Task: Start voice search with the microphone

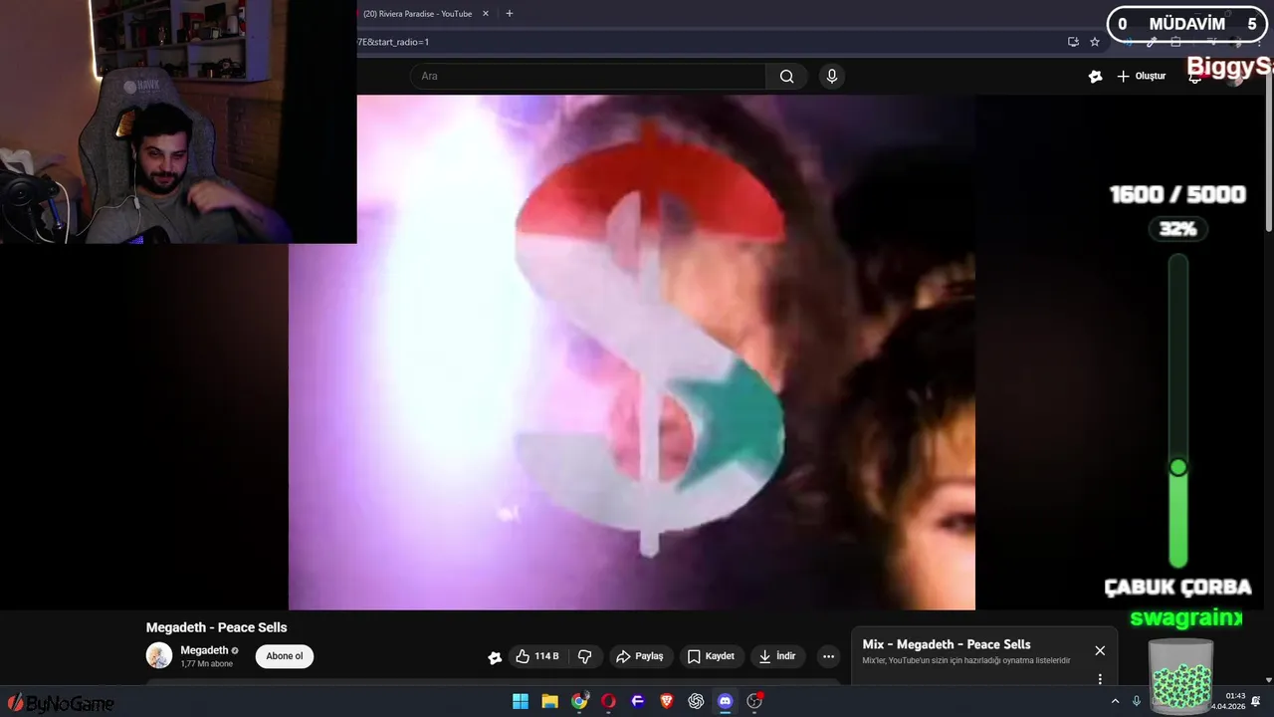Action: (832, 76)
